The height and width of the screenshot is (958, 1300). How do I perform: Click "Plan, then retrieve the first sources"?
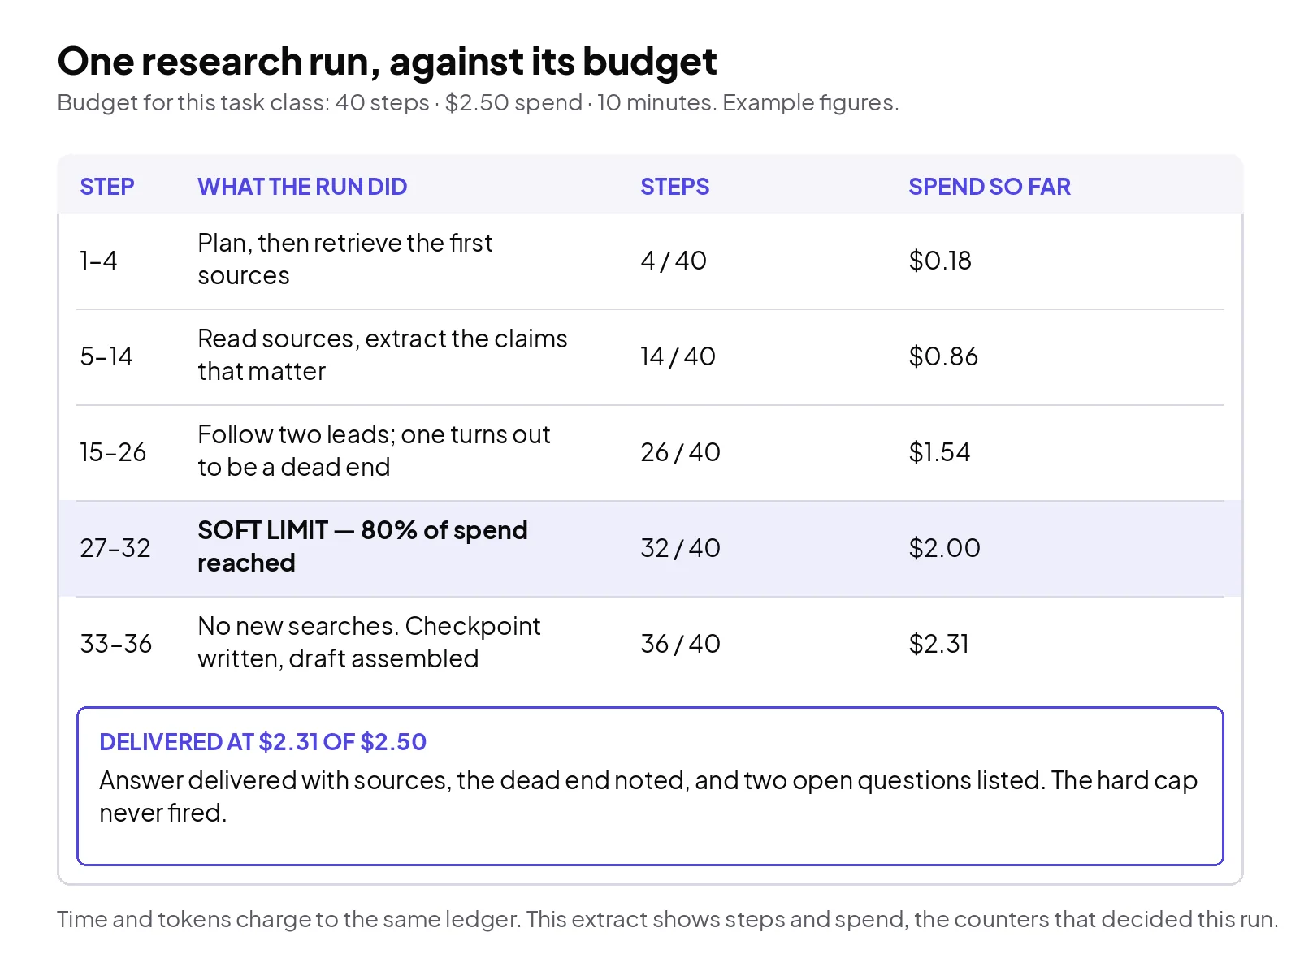345,260
